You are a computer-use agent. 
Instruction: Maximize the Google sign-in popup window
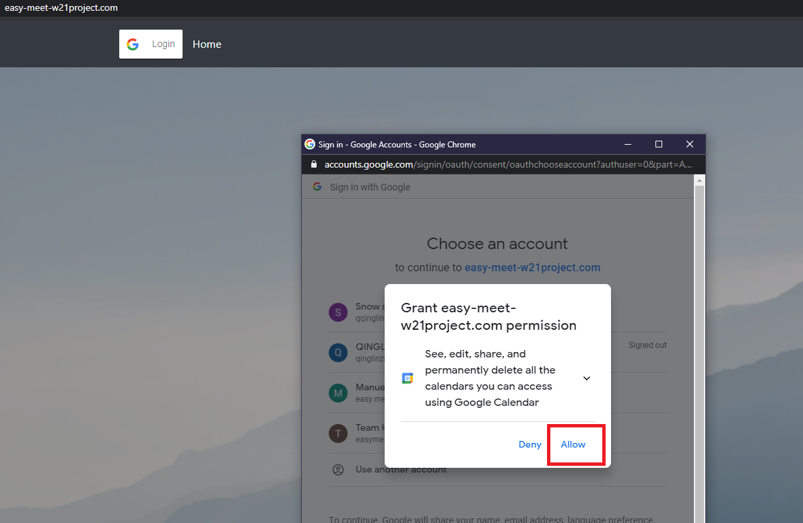[659, 144]
